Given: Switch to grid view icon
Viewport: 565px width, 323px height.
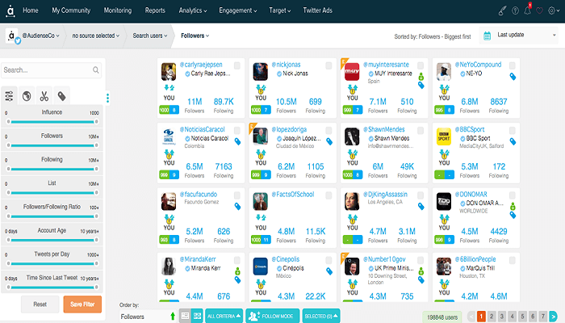Looking at the screenshot, I should click(x=197, y=316).
